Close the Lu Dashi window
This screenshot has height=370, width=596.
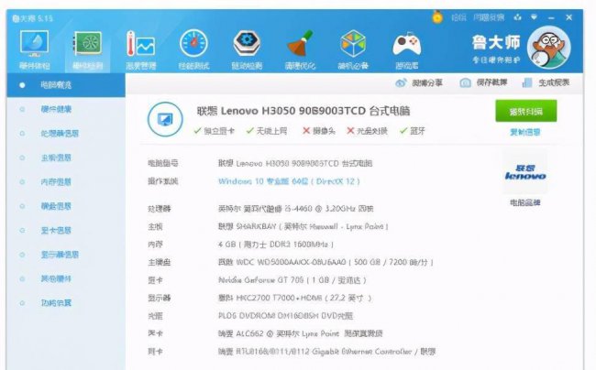(x=569, y=17)
